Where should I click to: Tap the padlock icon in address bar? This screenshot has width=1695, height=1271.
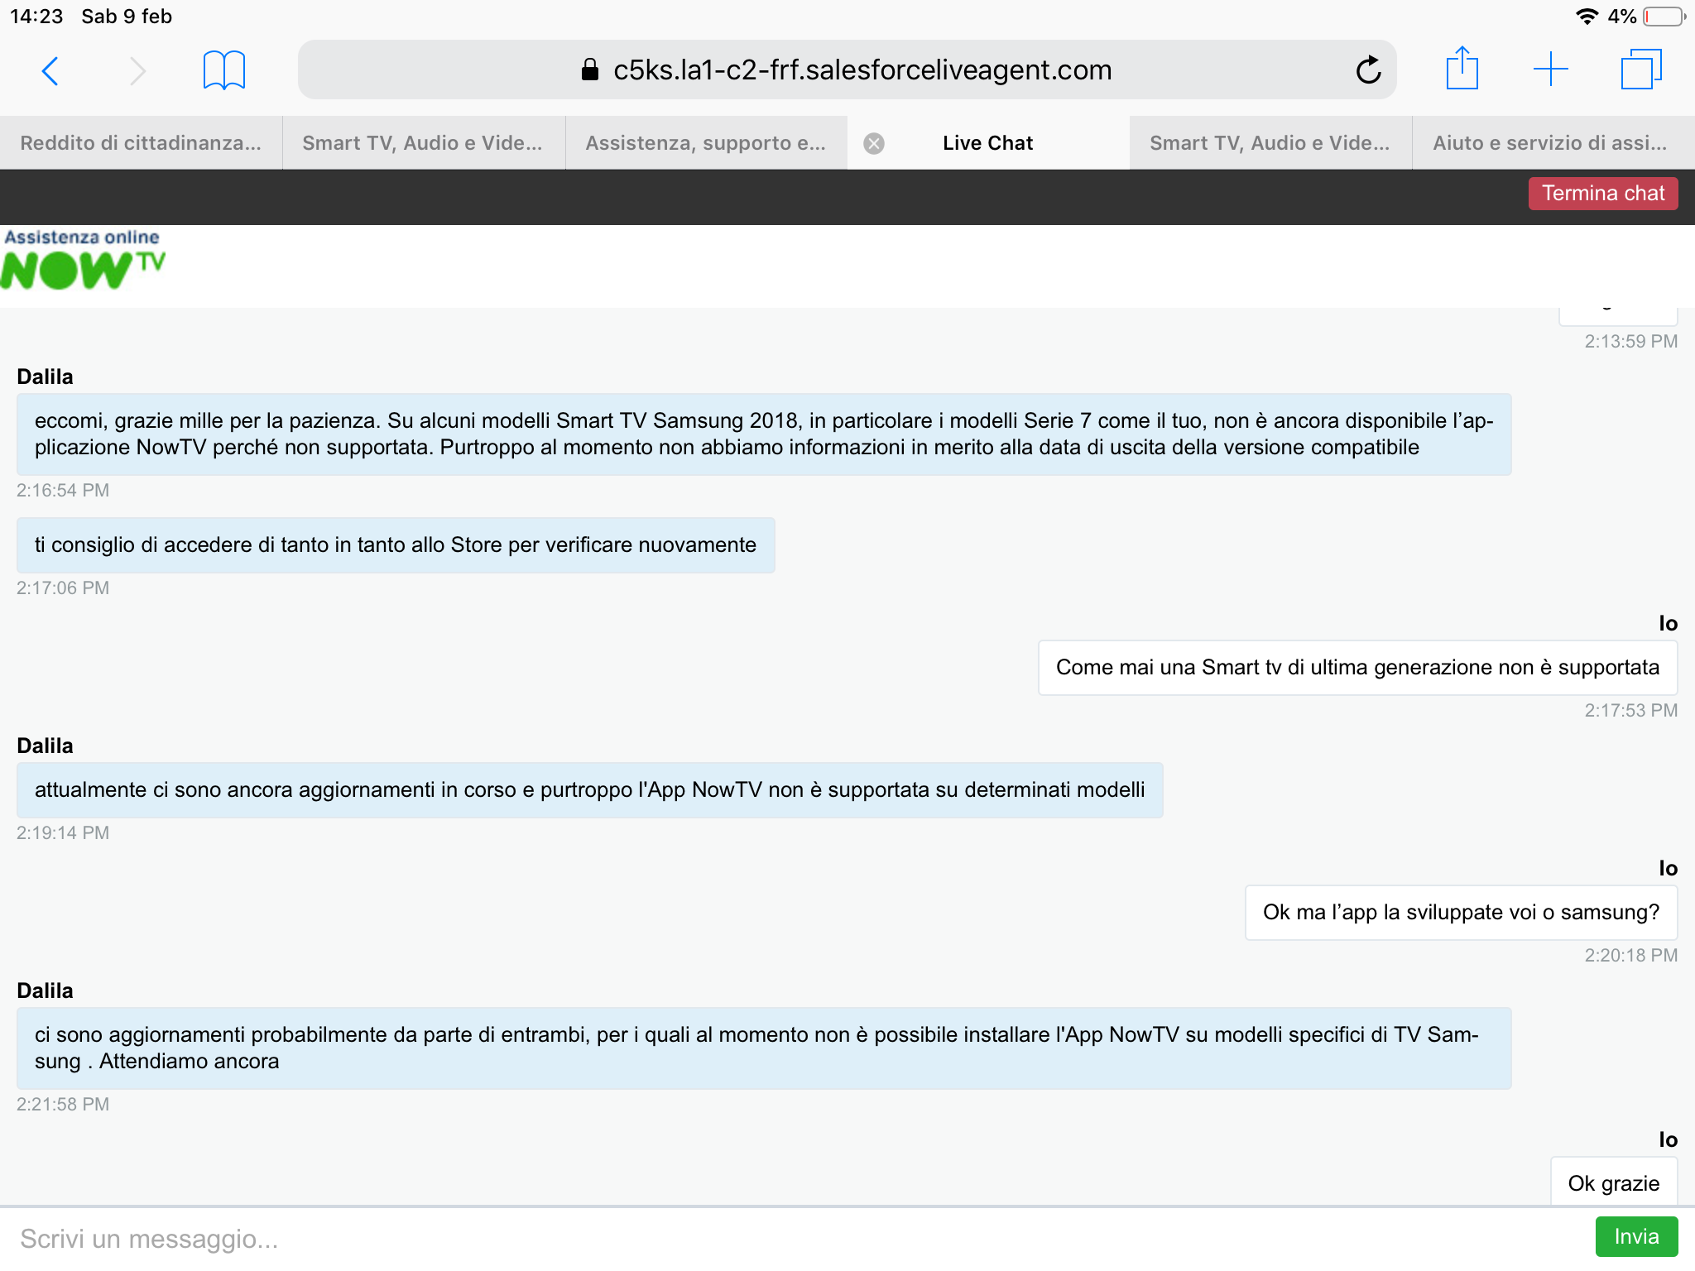(589, 70)
